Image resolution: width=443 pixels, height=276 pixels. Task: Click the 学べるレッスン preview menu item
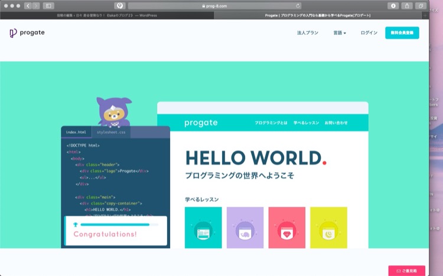(306, 123)
